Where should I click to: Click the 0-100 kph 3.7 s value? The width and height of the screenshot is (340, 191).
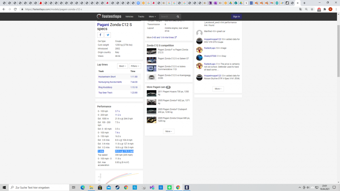coord(117,111)
